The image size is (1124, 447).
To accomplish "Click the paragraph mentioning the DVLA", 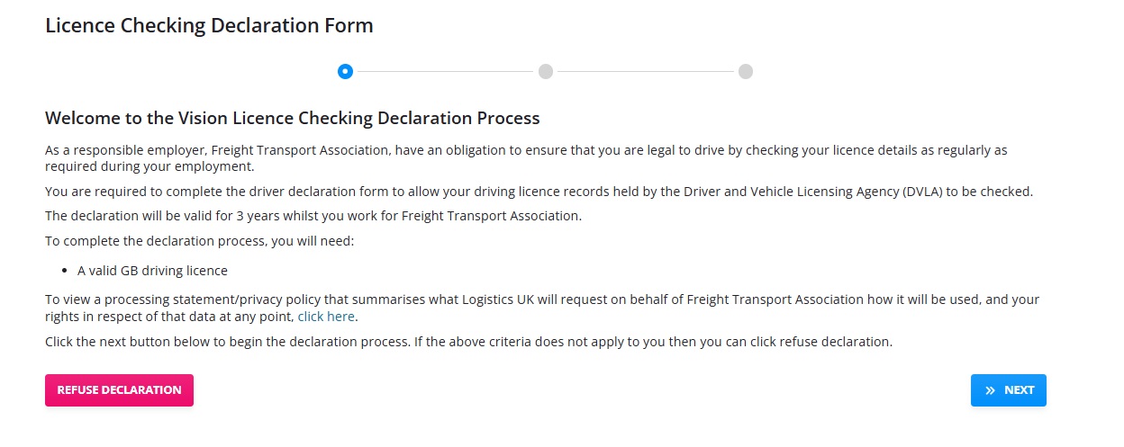I will 539,192.
